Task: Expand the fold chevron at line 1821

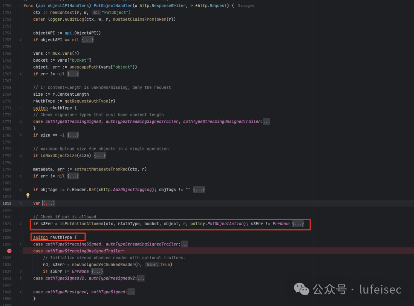Action: click(x=21, y=224)
